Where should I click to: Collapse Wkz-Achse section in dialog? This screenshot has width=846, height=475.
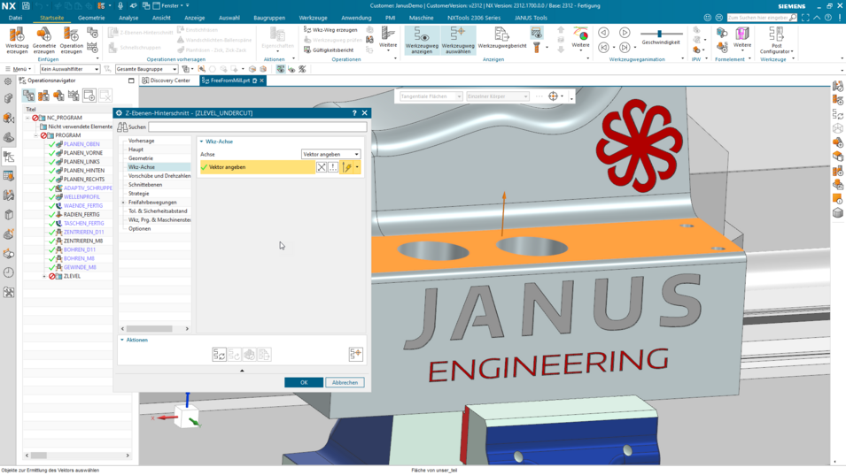pos(202,142)
